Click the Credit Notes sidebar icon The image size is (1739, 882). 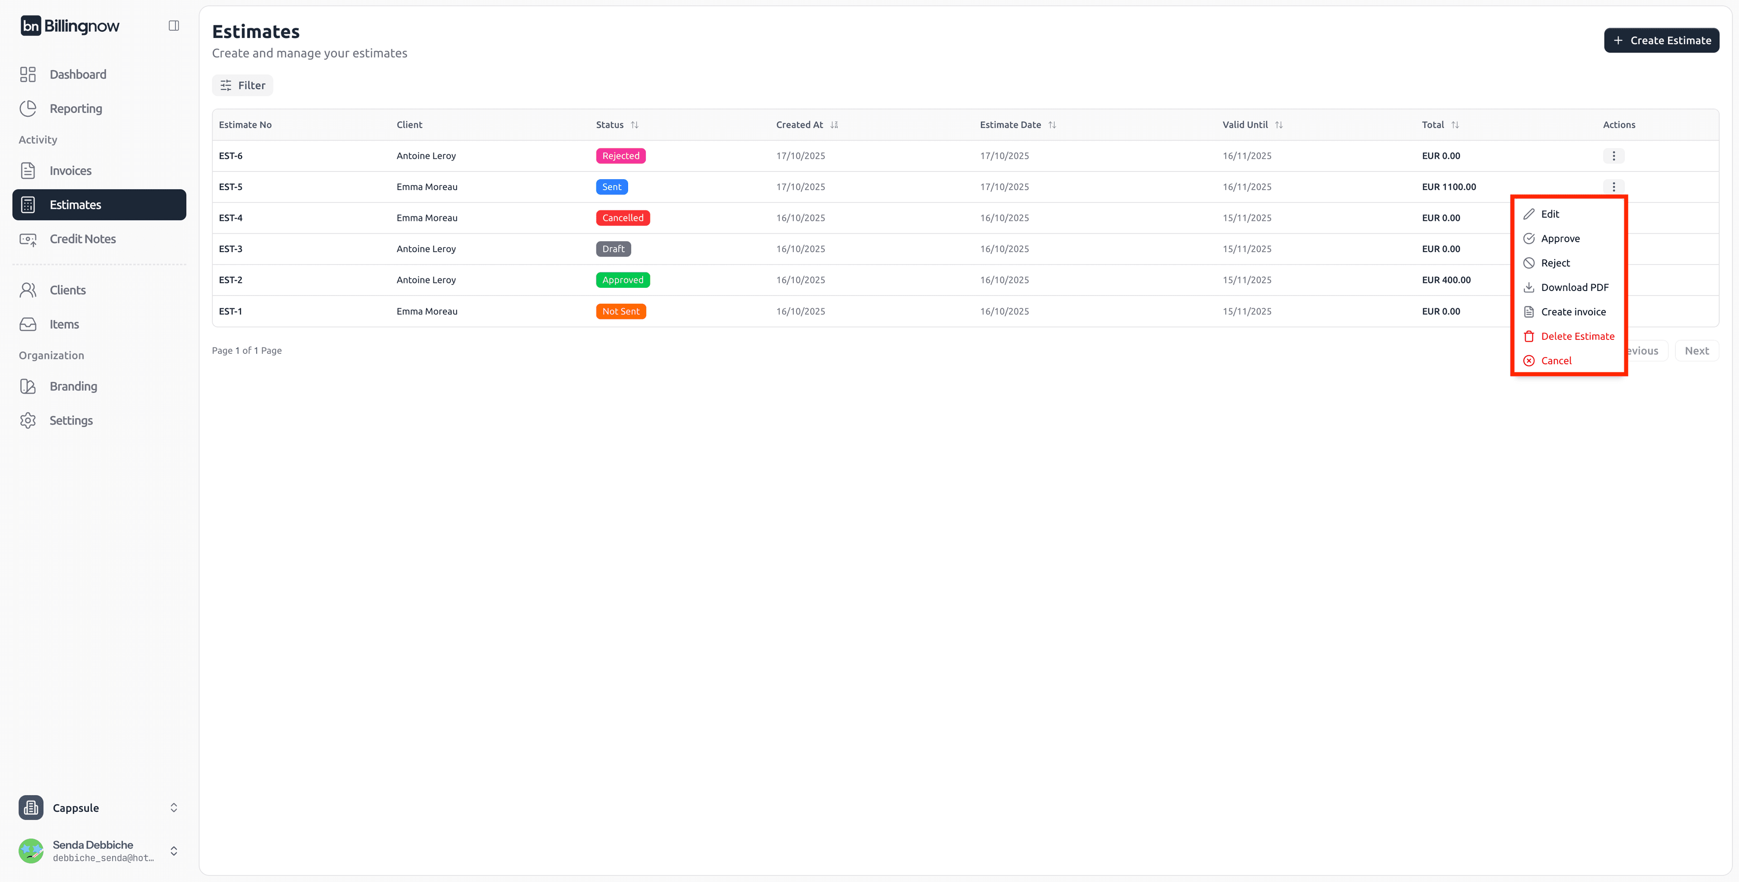pyautogui.click(x=28, y=239)
